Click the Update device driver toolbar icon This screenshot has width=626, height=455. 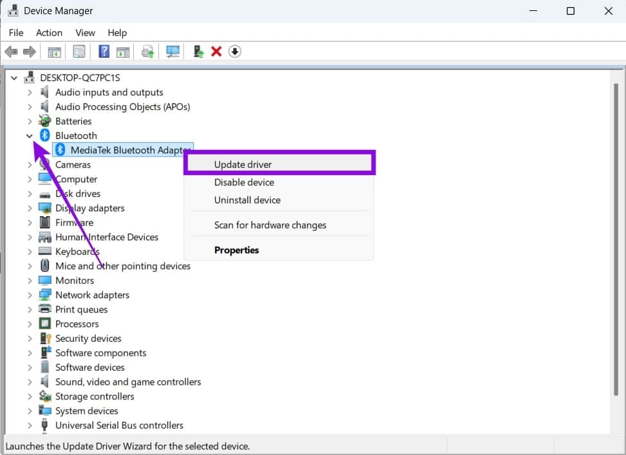click(x=147, y=51)
